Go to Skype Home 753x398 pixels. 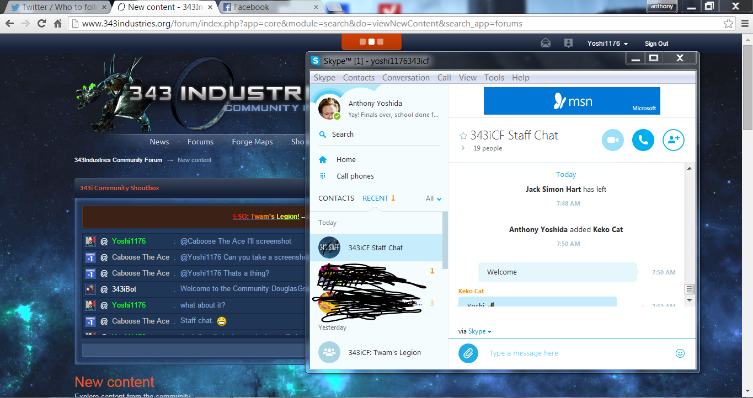[346, 160]
